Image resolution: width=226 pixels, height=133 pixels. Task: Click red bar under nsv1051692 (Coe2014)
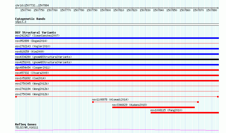pyautogui.click(x=117, y=81)
